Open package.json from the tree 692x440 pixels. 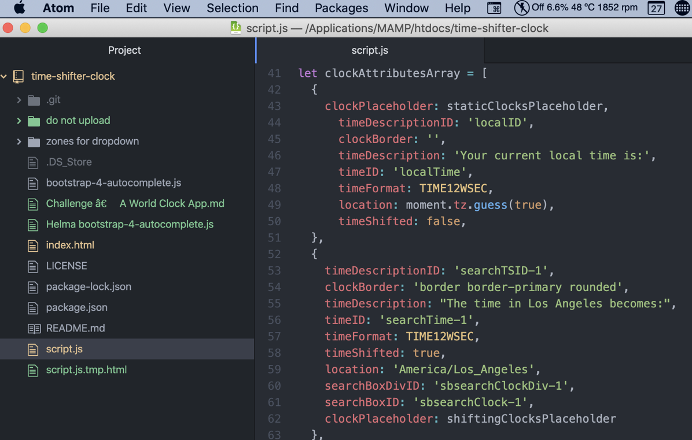[x=76, y=307]
